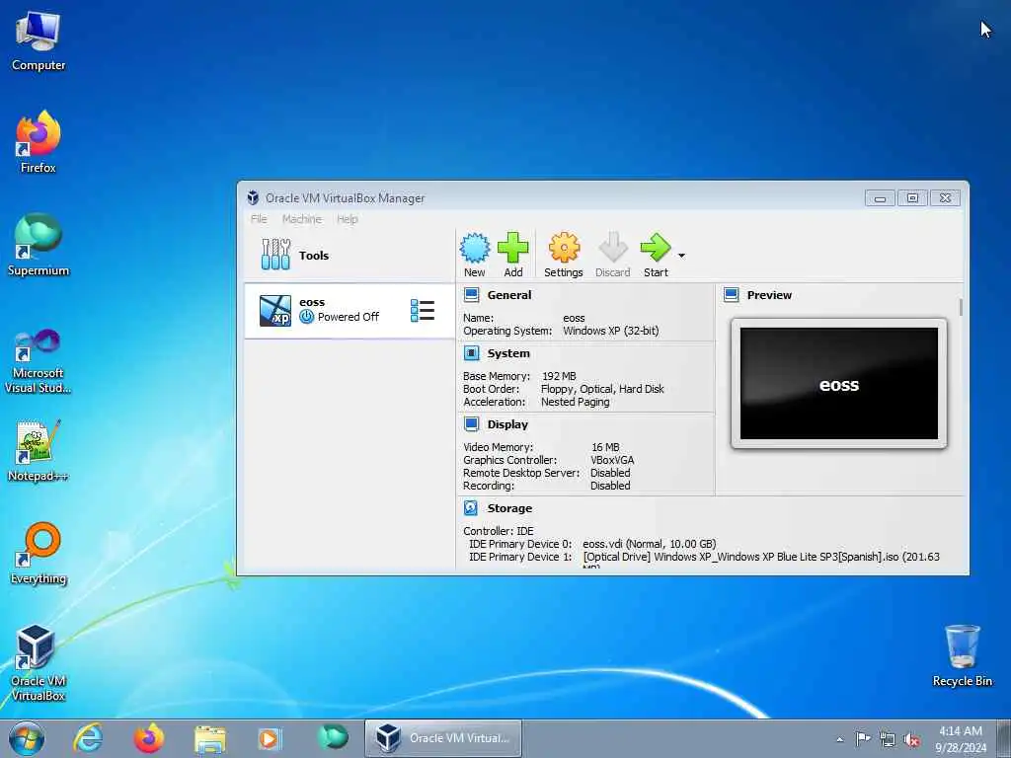1011x758 pixels.
Task: Click the Recording Disabled value
Action: coord(610,486)
